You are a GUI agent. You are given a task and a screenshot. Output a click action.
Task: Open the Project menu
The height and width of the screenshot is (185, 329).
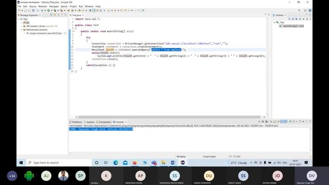(73, 7)
